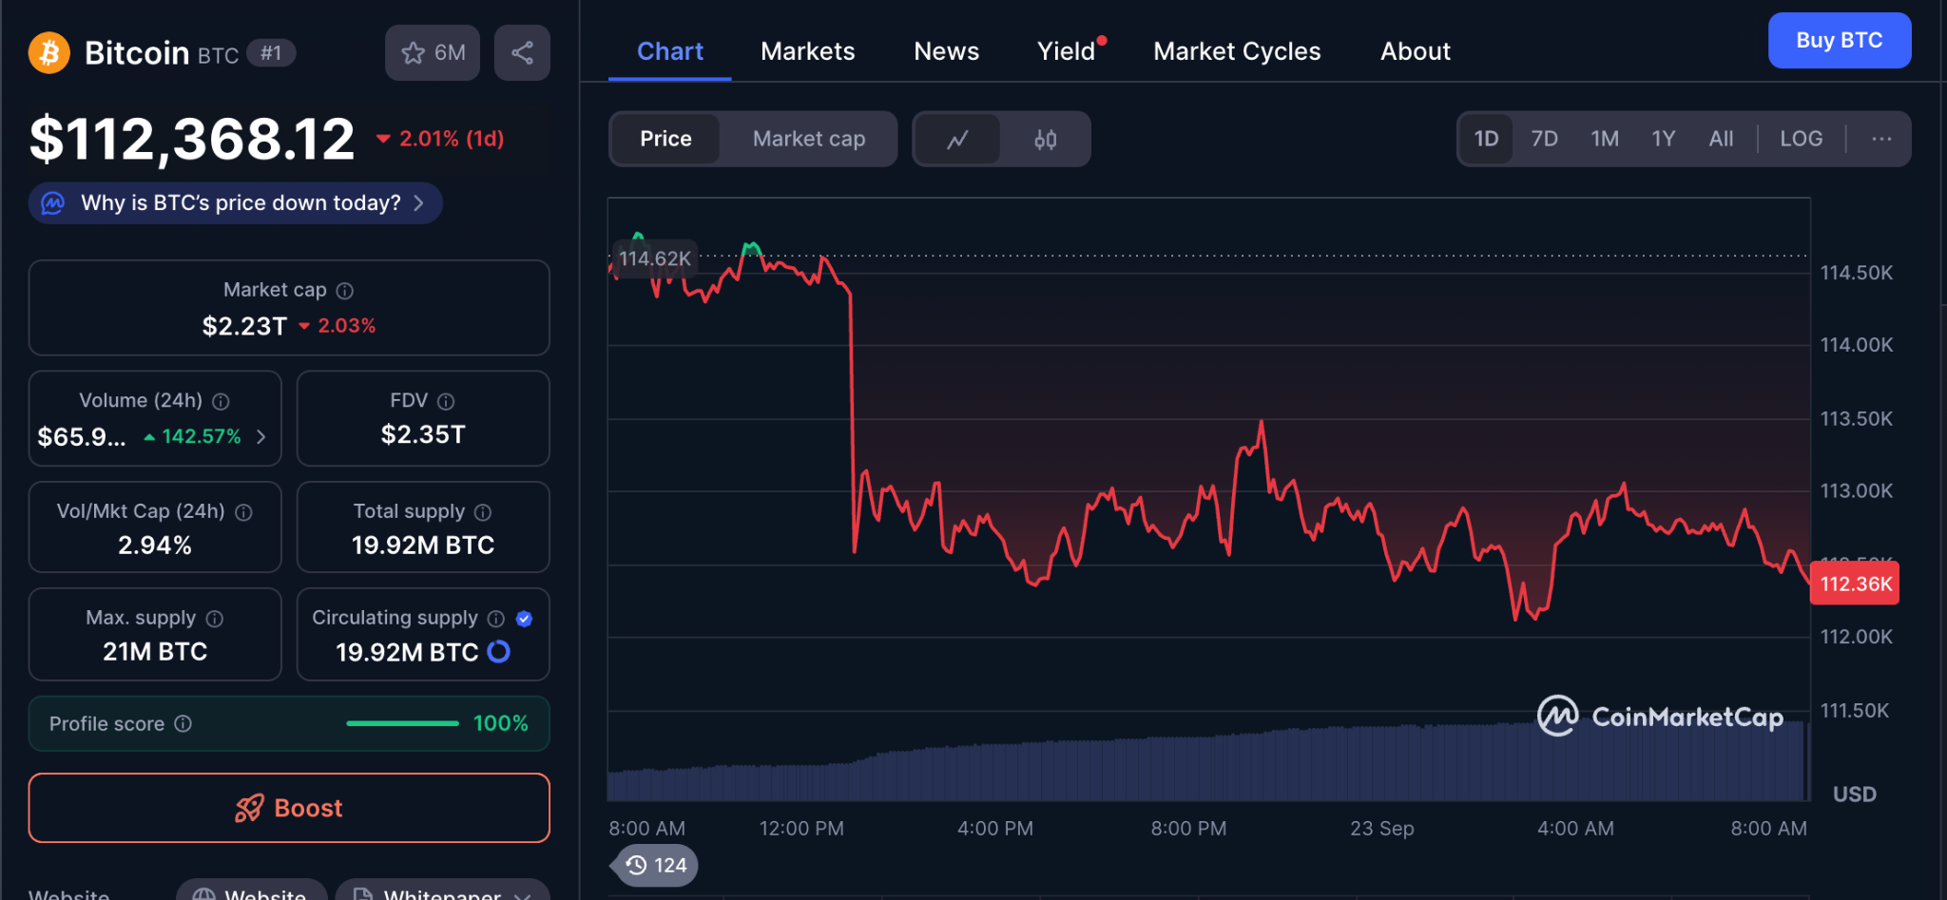1947x900 pixels.
Task: Enable LOG scale on chart
Action: (x=1801, y=139)
